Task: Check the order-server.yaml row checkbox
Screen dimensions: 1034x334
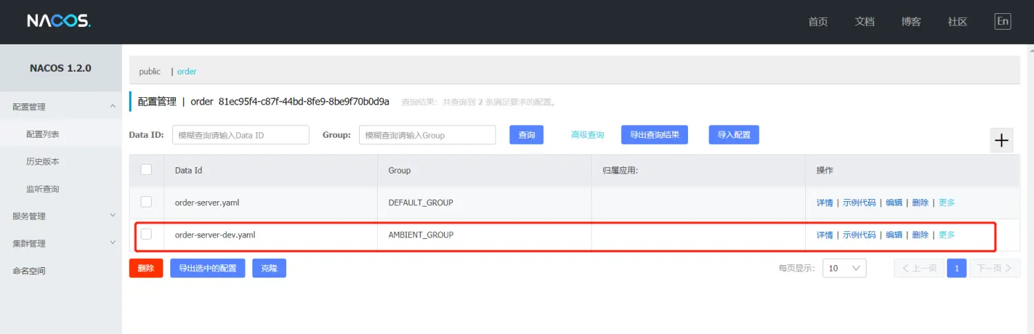Action: click(x=146, y=202)
